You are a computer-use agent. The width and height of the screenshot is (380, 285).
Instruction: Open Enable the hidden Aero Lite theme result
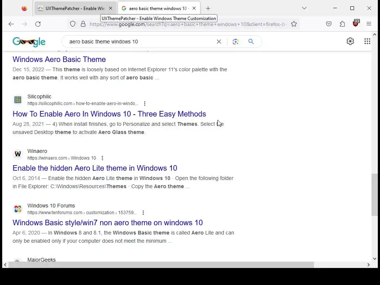click(x=95, y=168)
